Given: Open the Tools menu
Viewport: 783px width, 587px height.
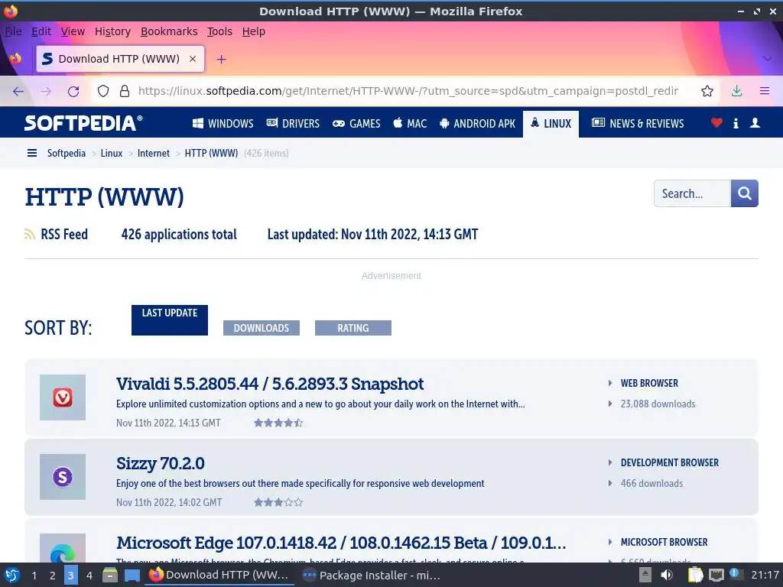Looking at the screenshot, I should 219,31.
